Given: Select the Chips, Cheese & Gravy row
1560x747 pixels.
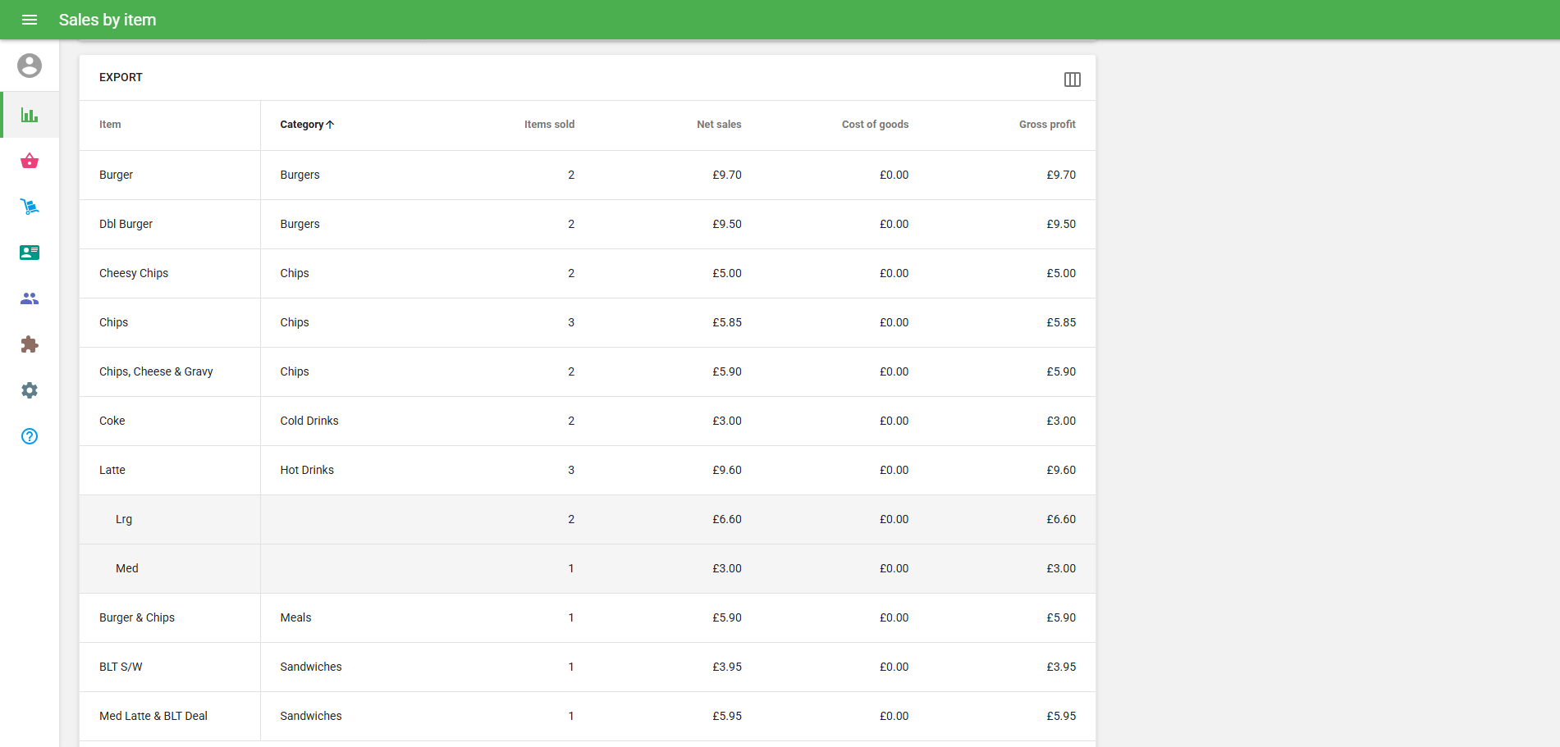Looking at the screenshot, I should click(x=156, y=371).
